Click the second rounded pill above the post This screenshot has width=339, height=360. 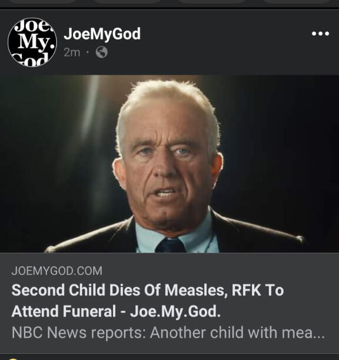coord(127,1)
